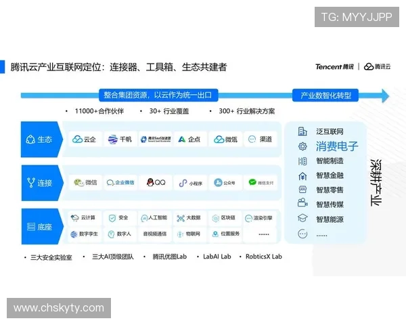Screen dimensions: 406x325
Task: Click the 大数据 network icon
Action: click(x=181, y=218)
